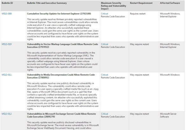The height and width of the screenshot is (130, 187).
Task: Click the Affected Software column header
Action: [170, 3]
